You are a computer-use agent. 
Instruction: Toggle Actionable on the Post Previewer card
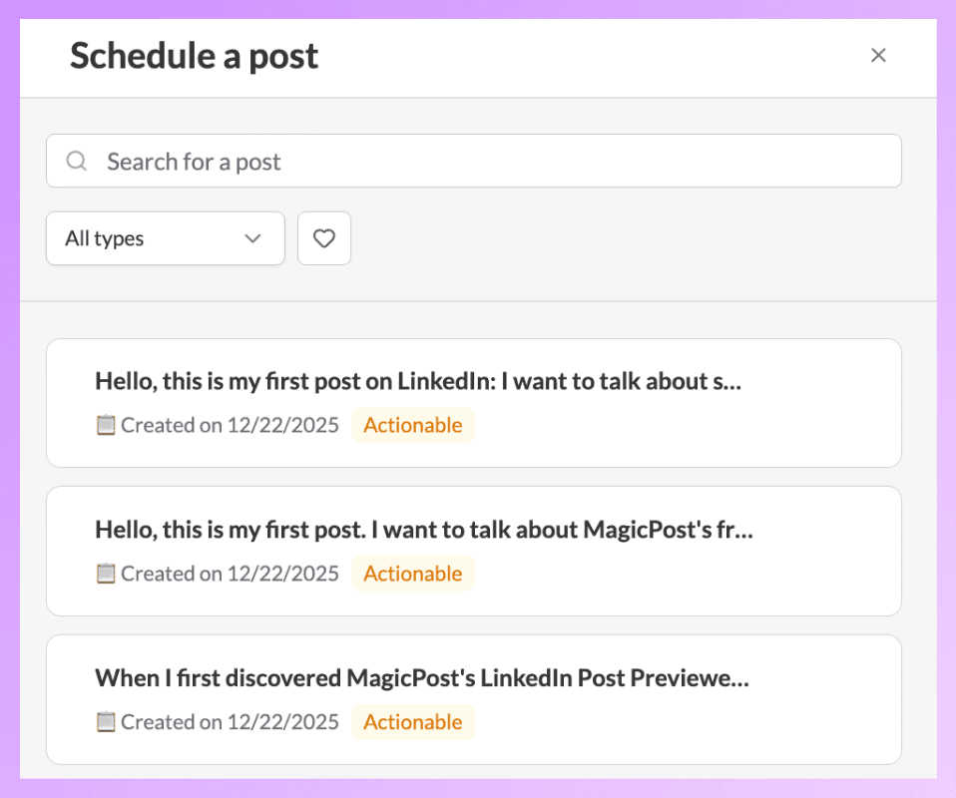point(412,721)
